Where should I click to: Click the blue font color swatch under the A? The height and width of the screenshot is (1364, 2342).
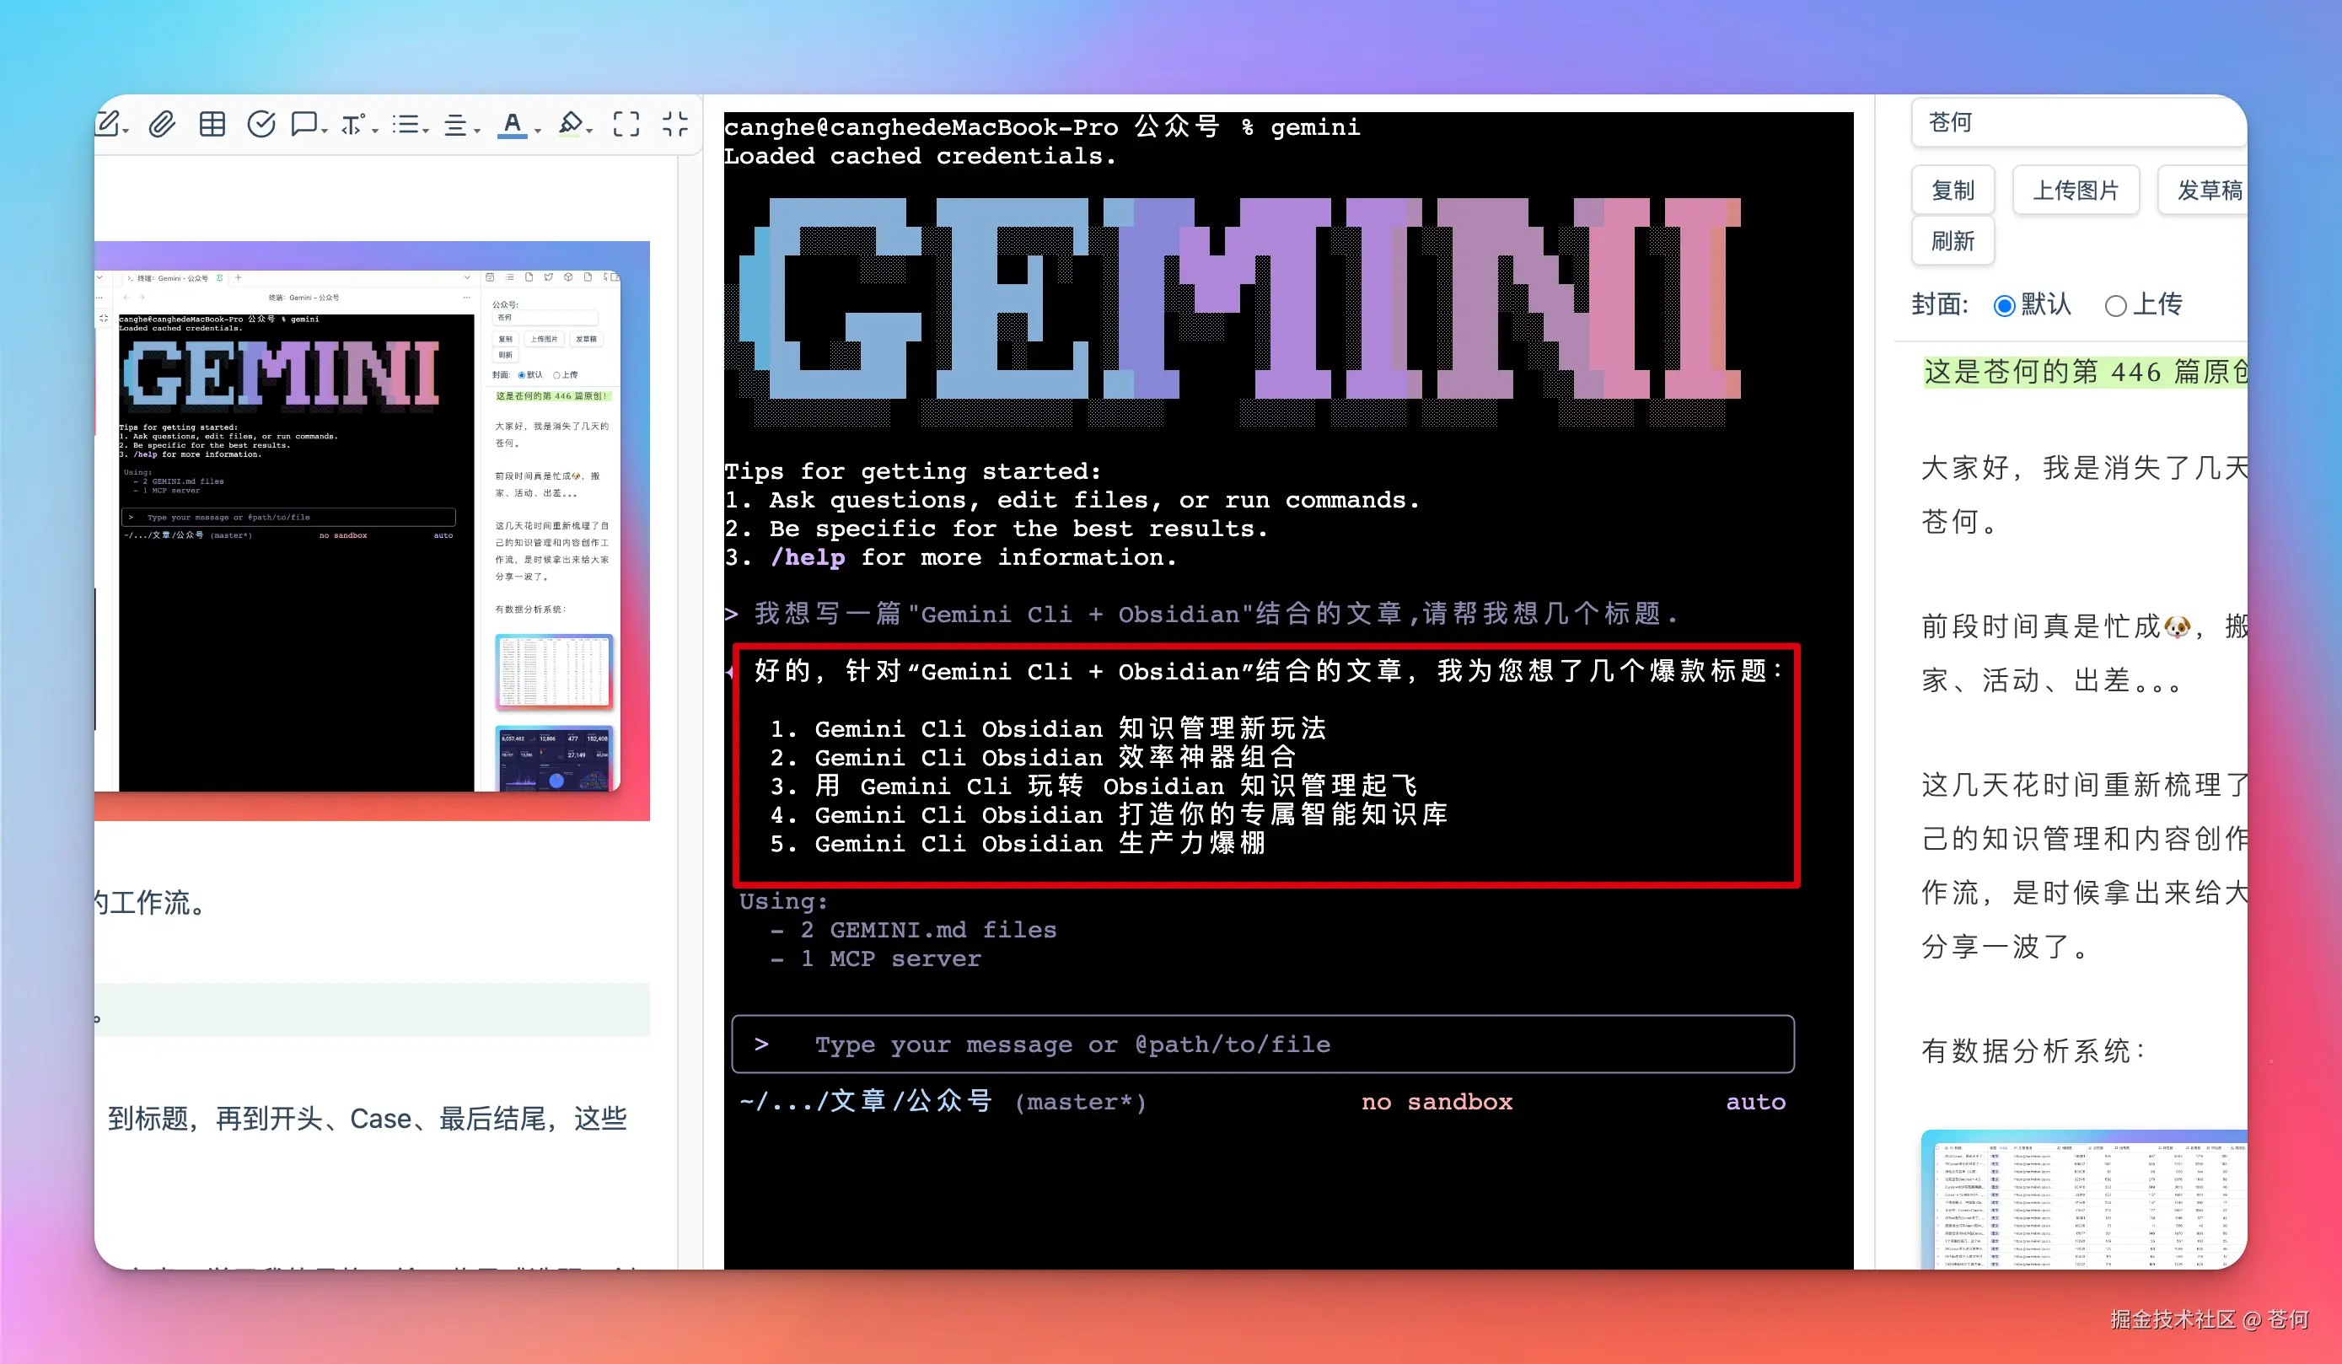coord(514,136)
